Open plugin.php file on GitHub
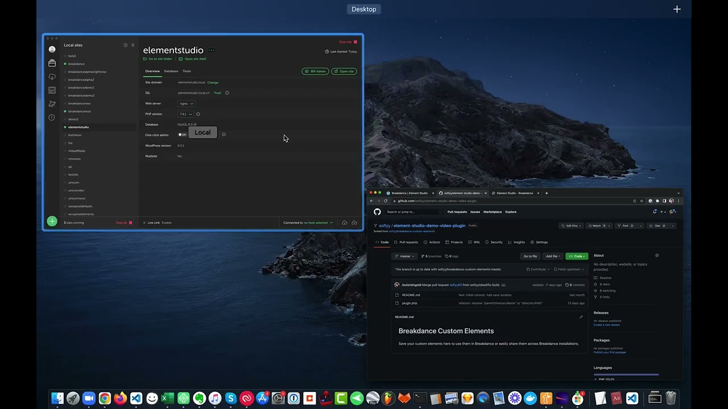This screenshot has height=409, width=728. tap(409, 303)
